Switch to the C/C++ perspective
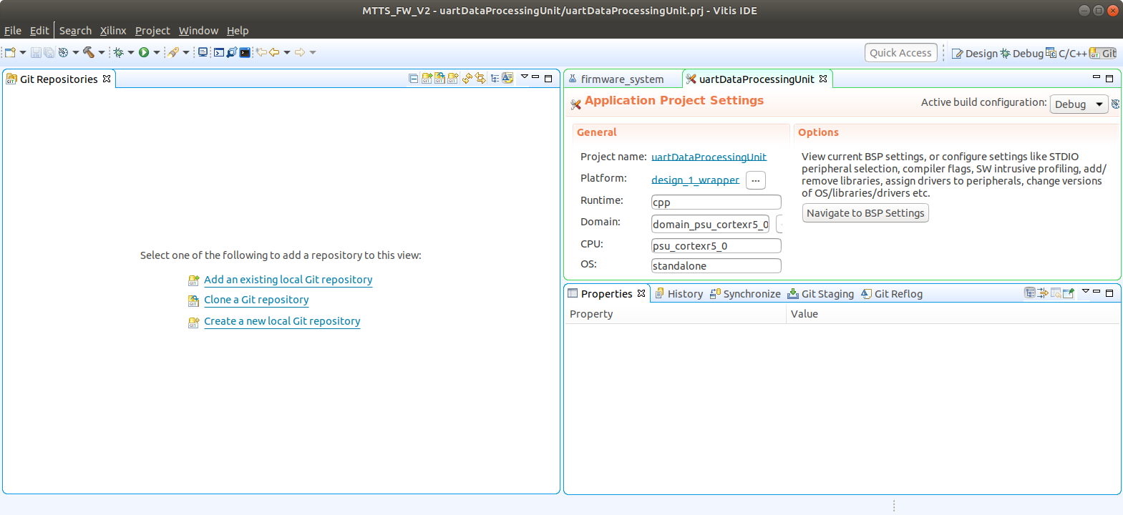Image resolution: width=1123 pixels, height=515 pixels. point(1066,54)
